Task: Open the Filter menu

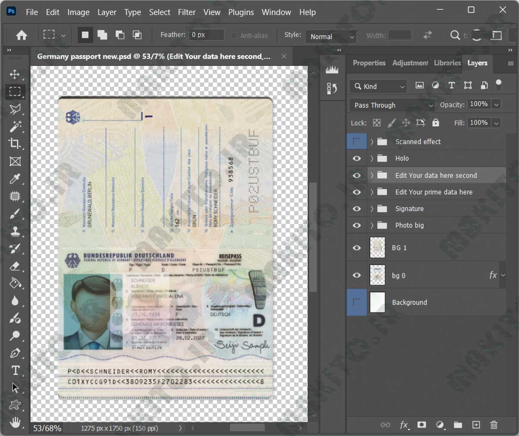Action: pos(187,12)
